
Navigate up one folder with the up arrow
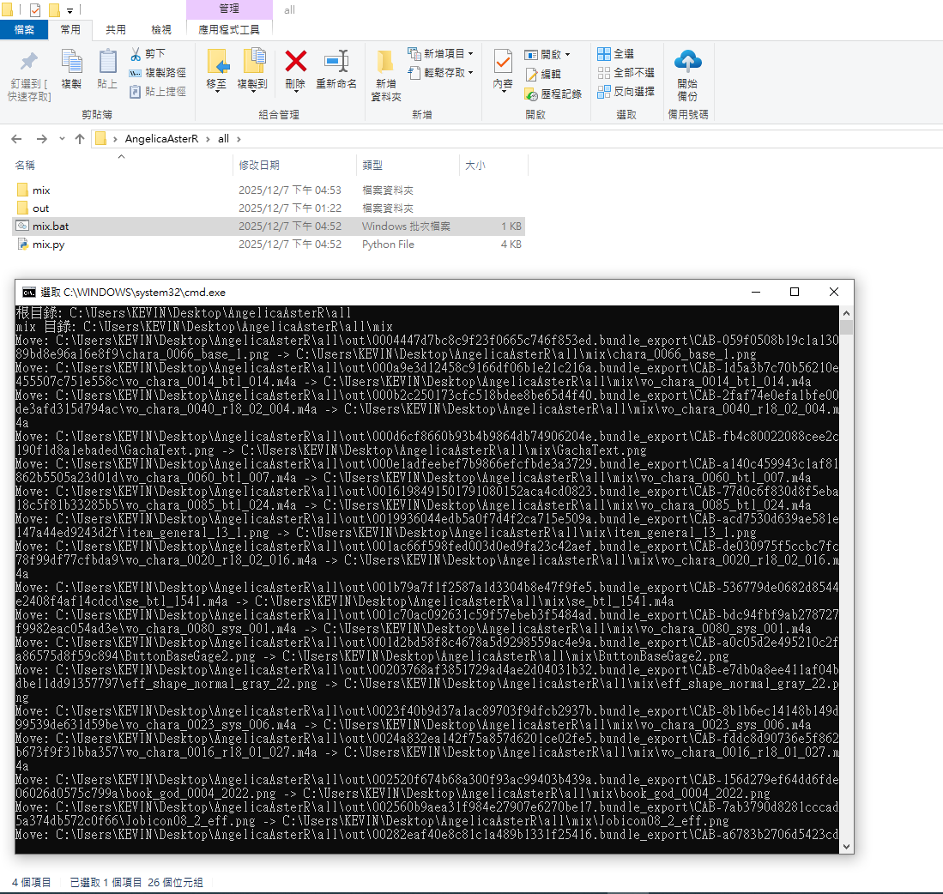pyautogui.click(x=80, y=139)
